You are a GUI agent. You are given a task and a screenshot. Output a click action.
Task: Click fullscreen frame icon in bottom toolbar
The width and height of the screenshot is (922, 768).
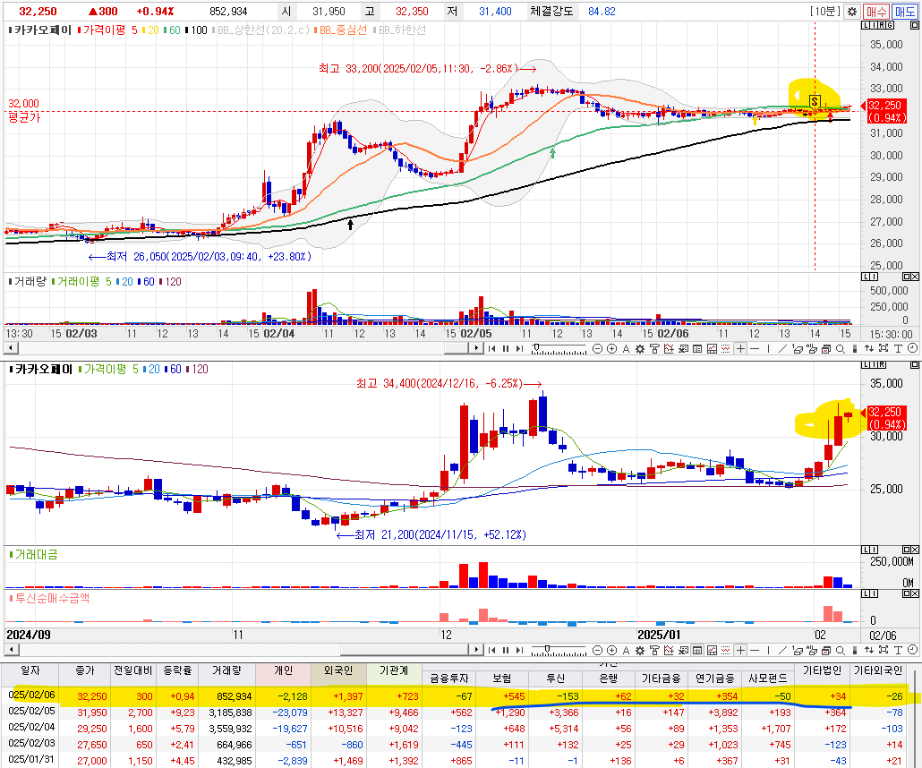coord(884,651)
